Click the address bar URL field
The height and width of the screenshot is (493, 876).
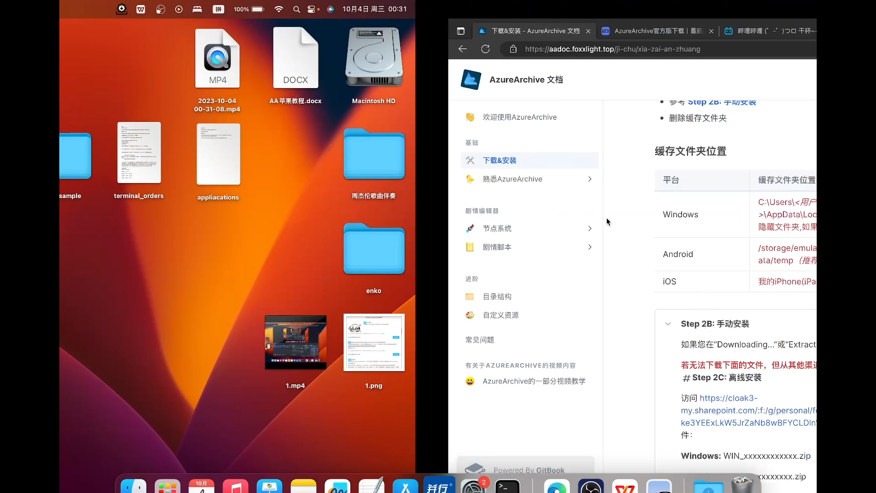[659, 49]
